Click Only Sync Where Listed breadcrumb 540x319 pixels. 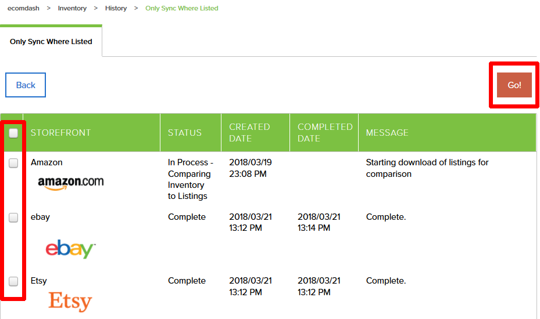click(182, 8)
